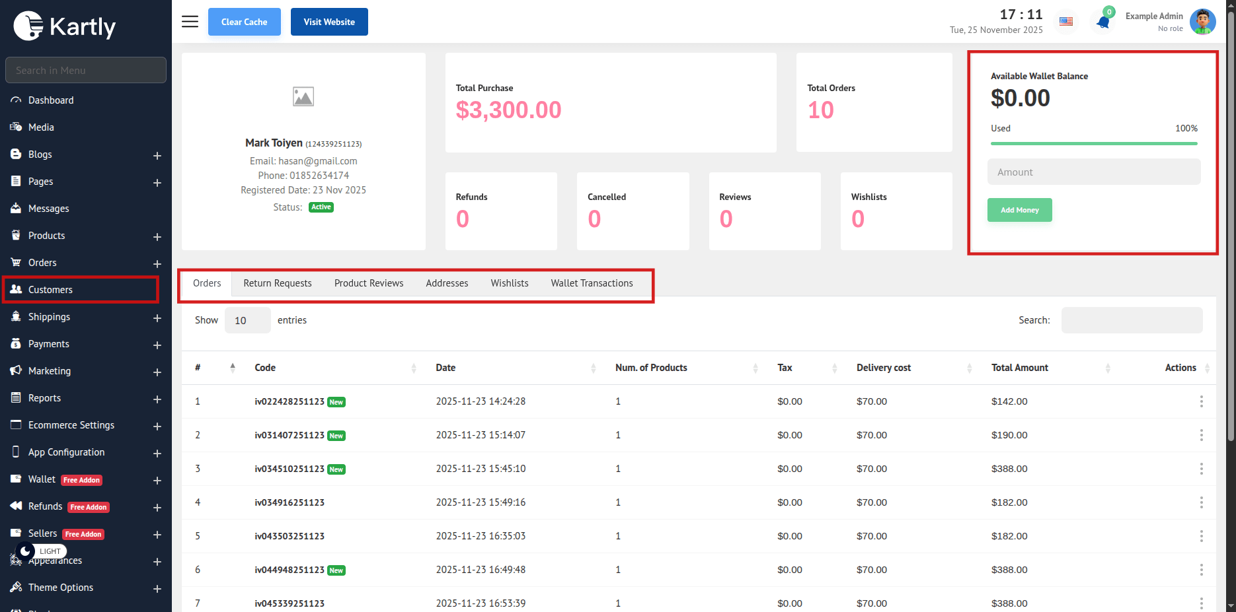Expand the Marketing menu
Screen dimensions: 1236x612
pyautogui.click(x=157, y=372)
